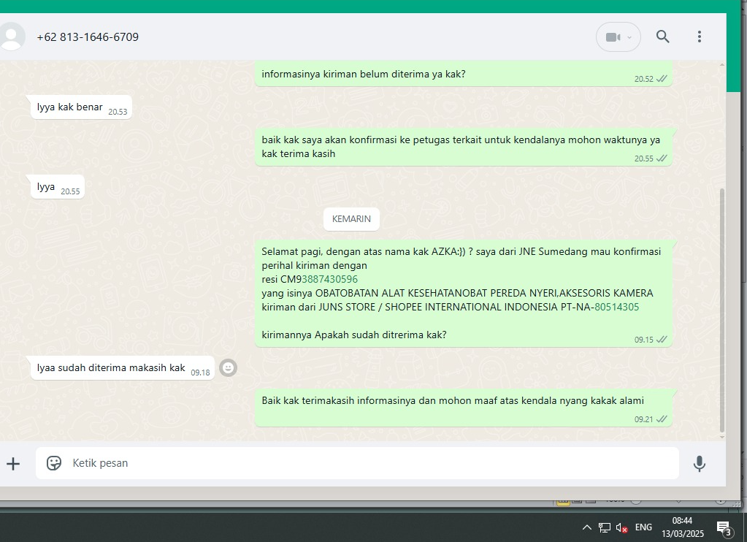The image size is (747, 542).
Task: Select the text 'kirimannya Apakah sudah ditrerima kak?'
Action: point(354,335)
